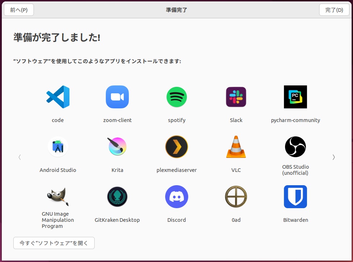Click the 'GitKraken Desktop' label
The height and width of the screenshot is (262, 353).
117,220
